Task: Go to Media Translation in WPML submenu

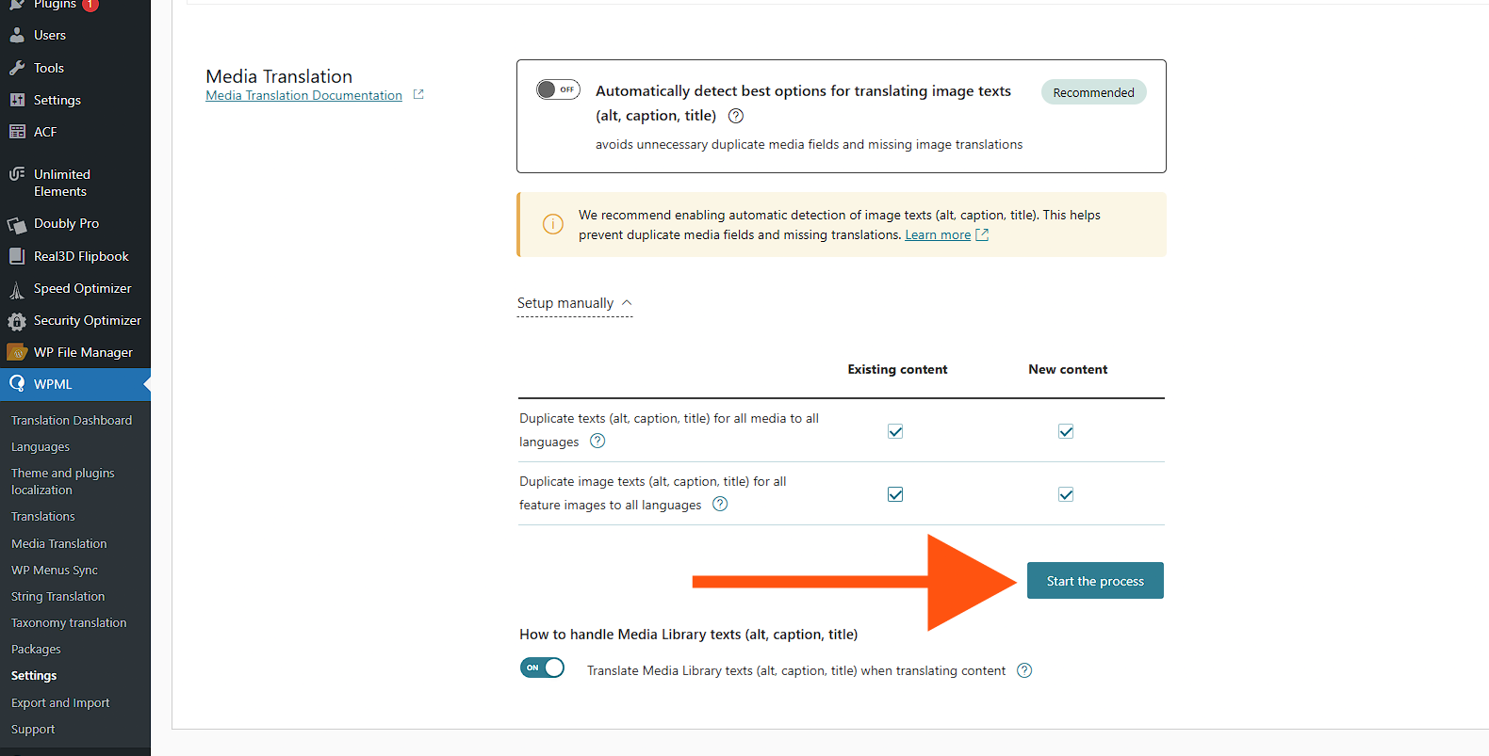Action: tap(58, 543)
